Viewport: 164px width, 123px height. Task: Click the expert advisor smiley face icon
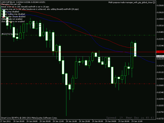click(154, 2)
